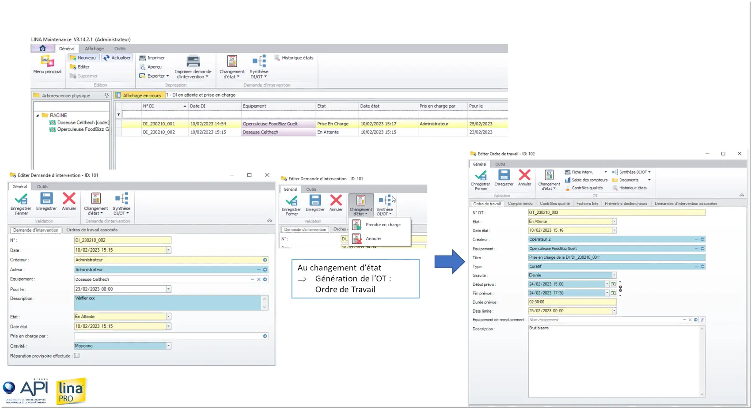Viewport: 751px width, 408px height.
Task: Open Changement d'état in main window ribbon
Action: (232, 67)
